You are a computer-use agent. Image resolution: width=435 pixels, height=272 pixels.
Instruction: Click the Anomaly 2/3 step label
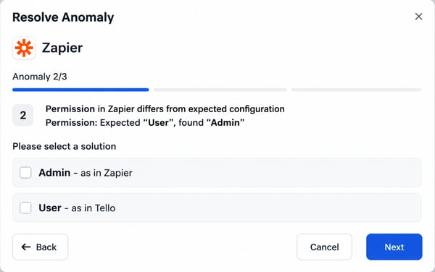[40, 77]
